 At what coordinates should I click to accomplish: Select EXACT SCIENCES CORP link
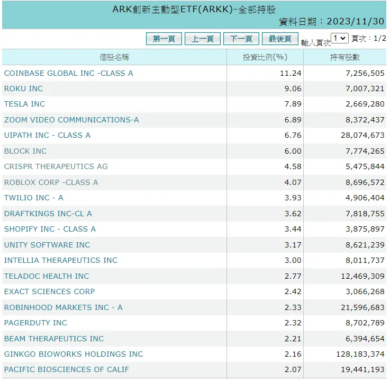(50, 291)
